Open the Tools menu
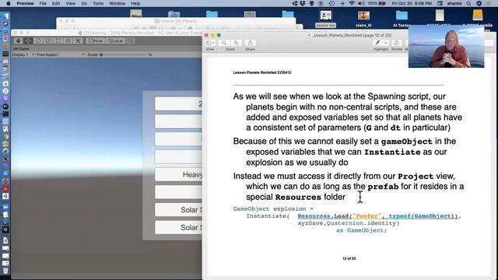 (98, 3)
